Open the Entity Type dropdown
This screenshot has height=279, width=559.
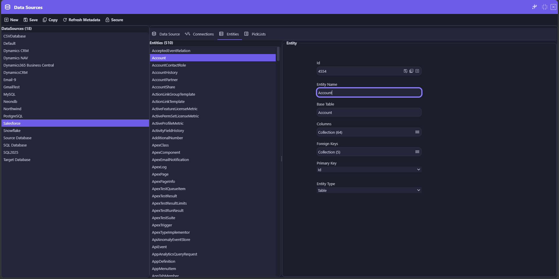[369, 190]
